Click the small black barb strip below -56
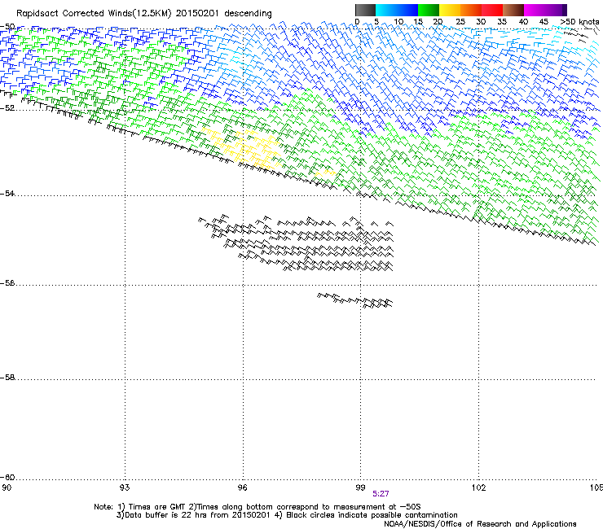Viewport: 603px width, 529px height. (355, 300)
